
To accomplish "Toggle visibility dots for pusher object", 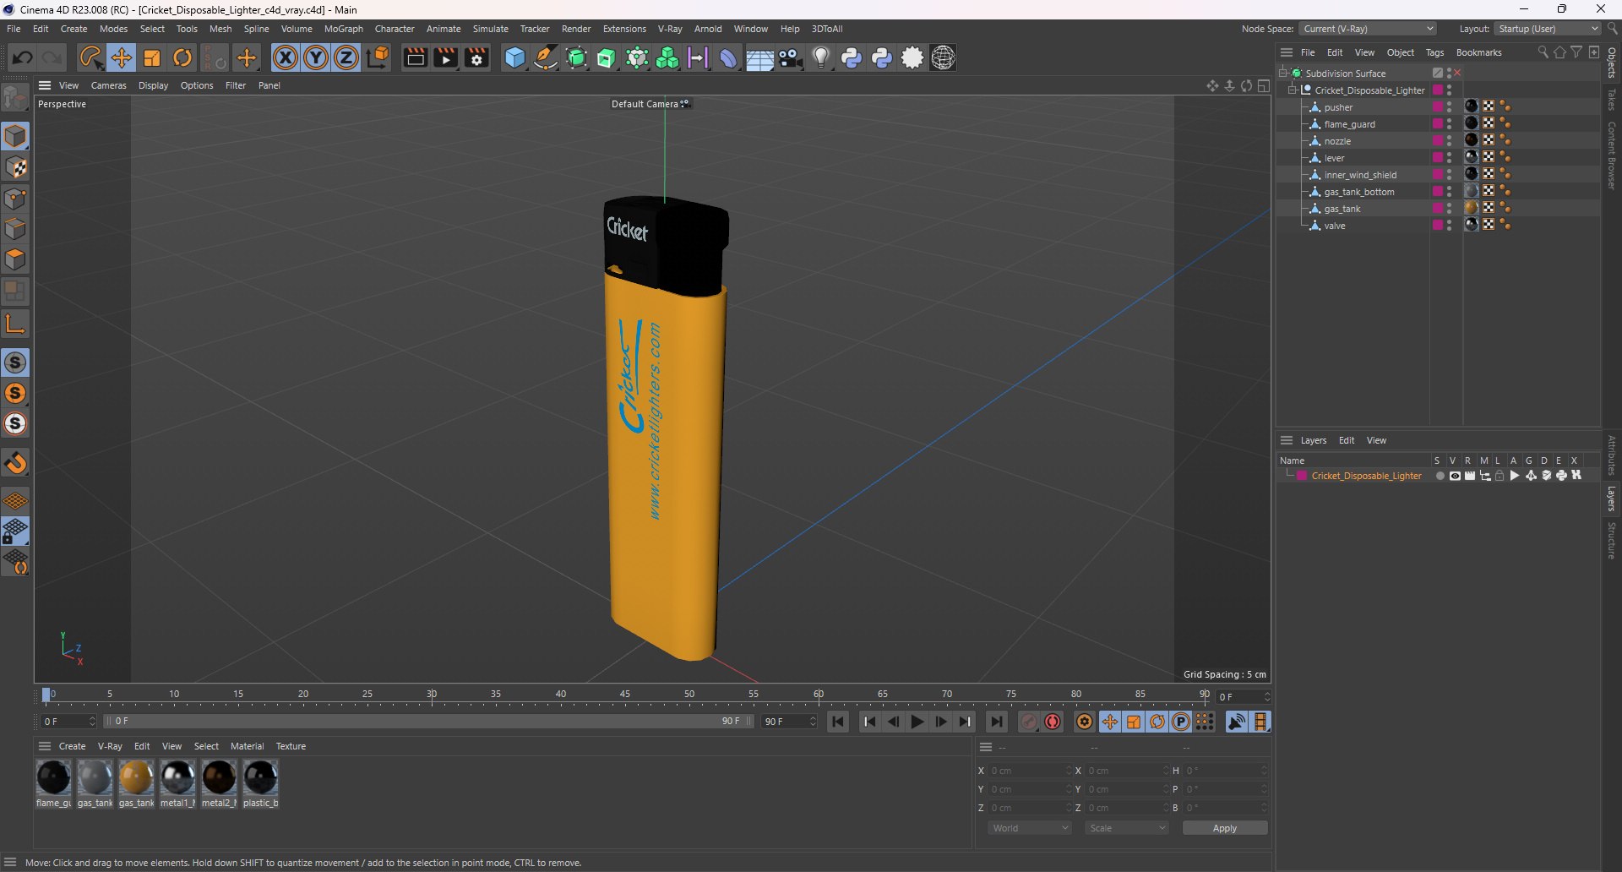I will point(1450,106).
